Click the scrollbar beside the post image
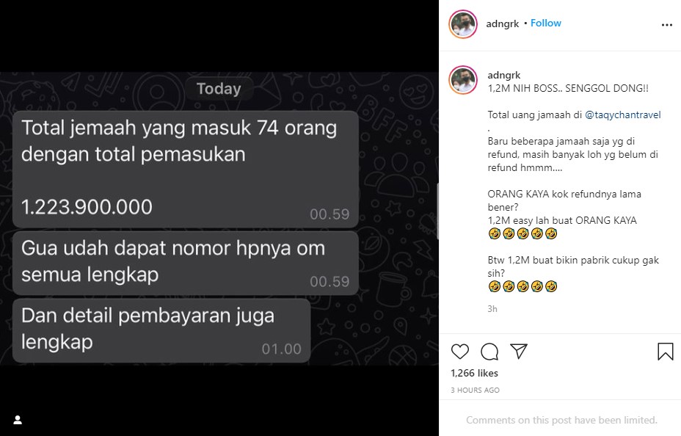The image size is (681, 436). click(437, 211)
